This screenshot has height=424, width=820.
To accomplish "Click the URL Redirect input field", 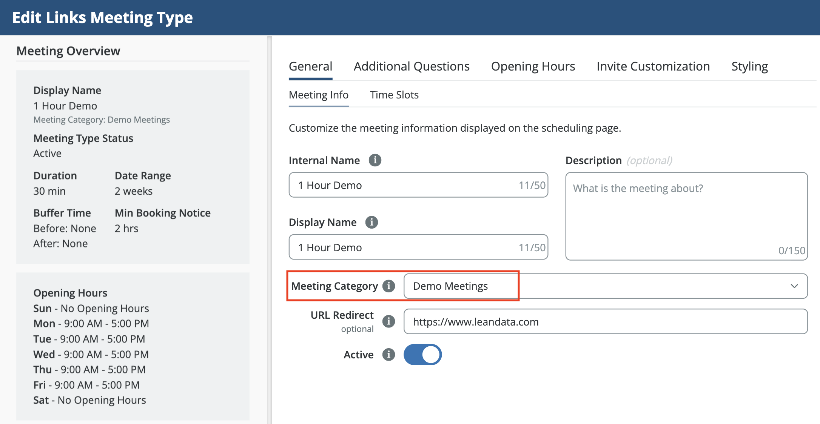I will (x=605, y=322).
